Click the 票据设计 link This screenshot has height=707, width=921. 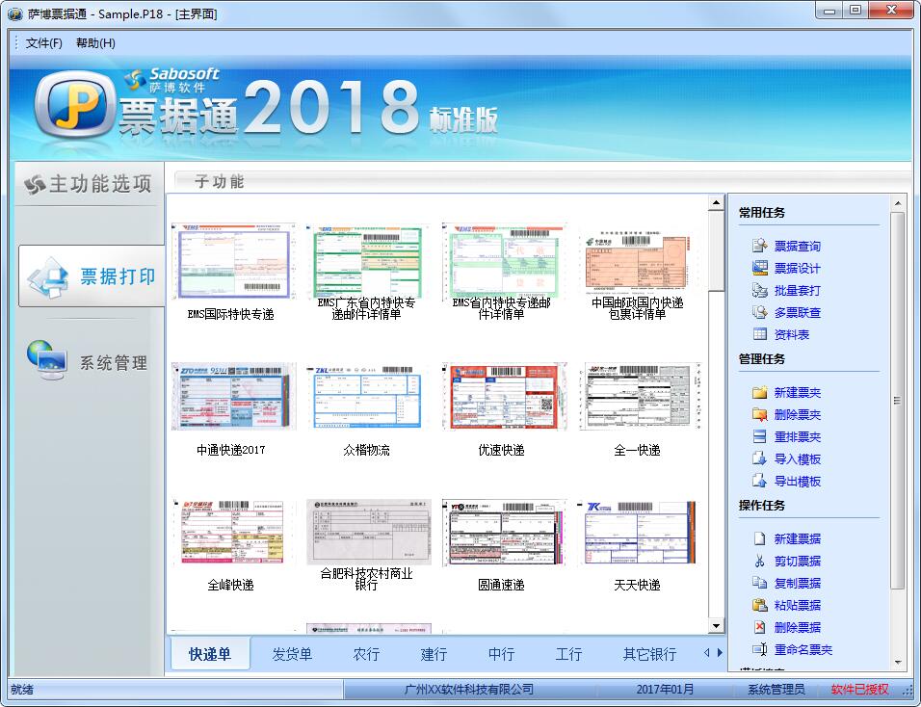(x=797, y=269)
